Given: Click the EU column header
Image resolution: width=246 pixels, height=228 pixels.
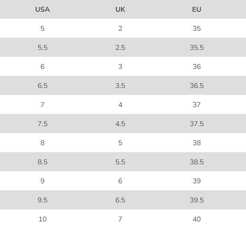Looking at the screenshot, I should (x=196, y=10).
